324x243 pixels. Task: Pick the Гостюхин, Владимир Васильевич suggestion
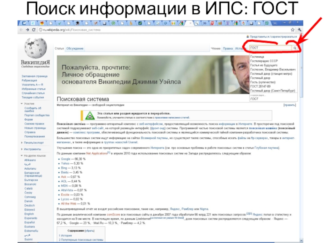273,69
